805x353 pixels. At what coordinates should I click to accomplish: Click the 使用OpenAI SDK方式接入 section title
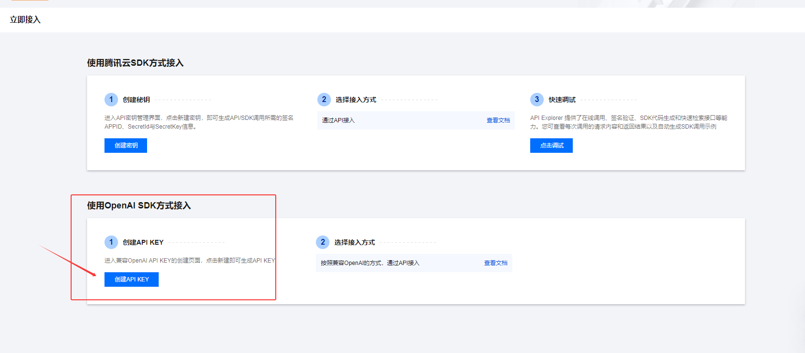[139, 206]
